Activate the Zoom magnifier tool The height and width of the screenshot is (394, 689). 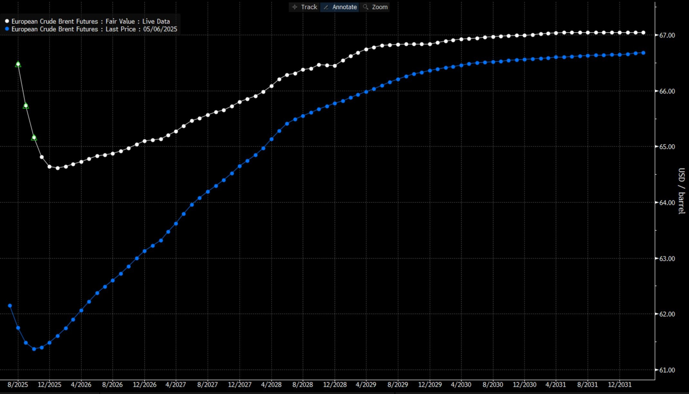click(375, 7)
